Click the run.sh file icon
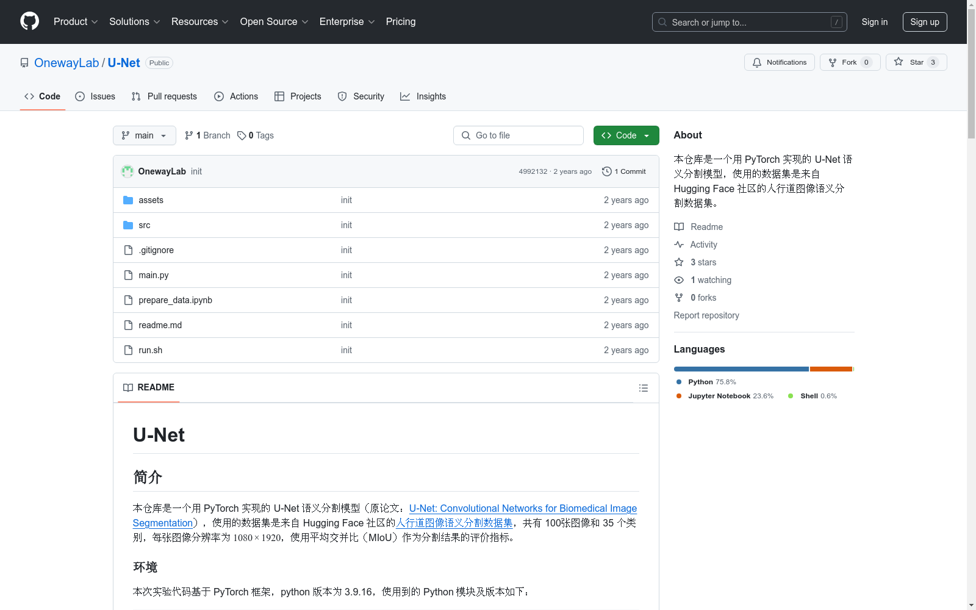This screenshot has height=610, width=976. coord(128,350)
